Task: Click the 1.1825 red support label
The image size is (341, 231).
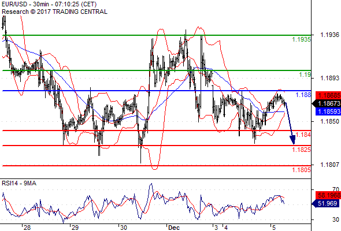Action: (x=301, y=150)
